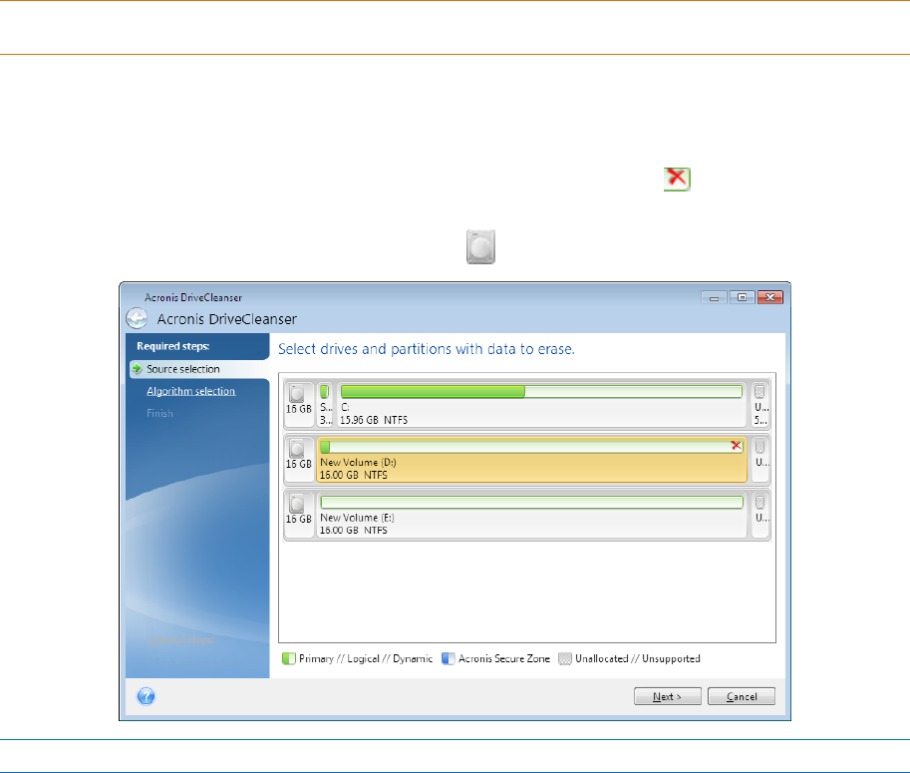
Task: Click the large red X icon above the window
Action: coord(677,179)
